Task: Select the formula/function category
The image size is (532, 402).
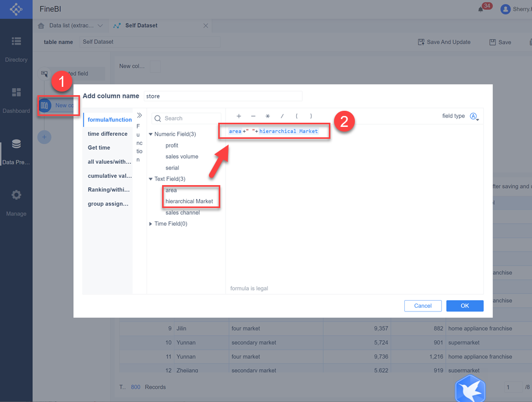Action: (x=108, y=119)
